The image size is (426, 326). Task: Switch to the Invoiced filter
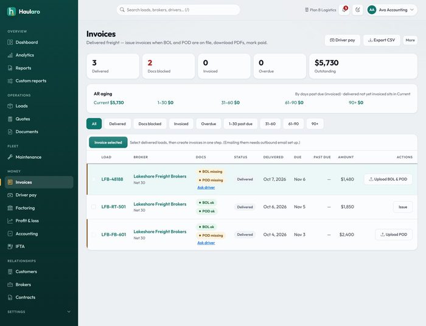[x=181, y=124]
